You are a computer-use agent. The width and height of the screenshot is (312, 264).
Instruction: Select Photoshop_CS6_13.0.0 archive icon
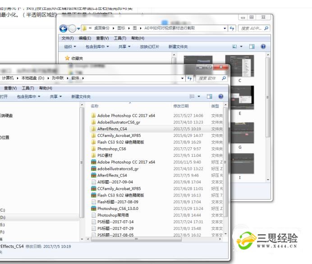[x=93, y=208]
